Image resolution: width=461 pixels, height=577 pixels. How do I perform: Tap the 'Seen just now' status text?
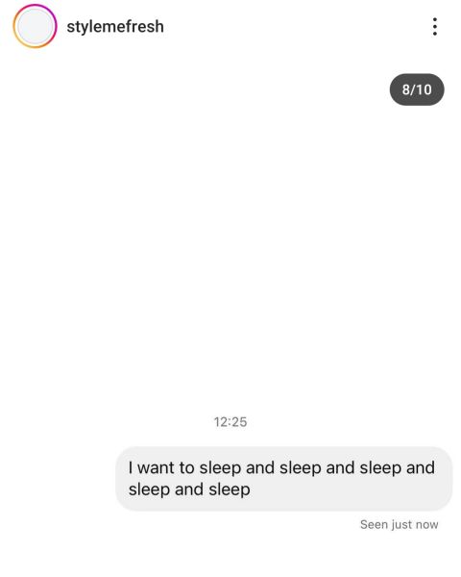coord(400,524)
